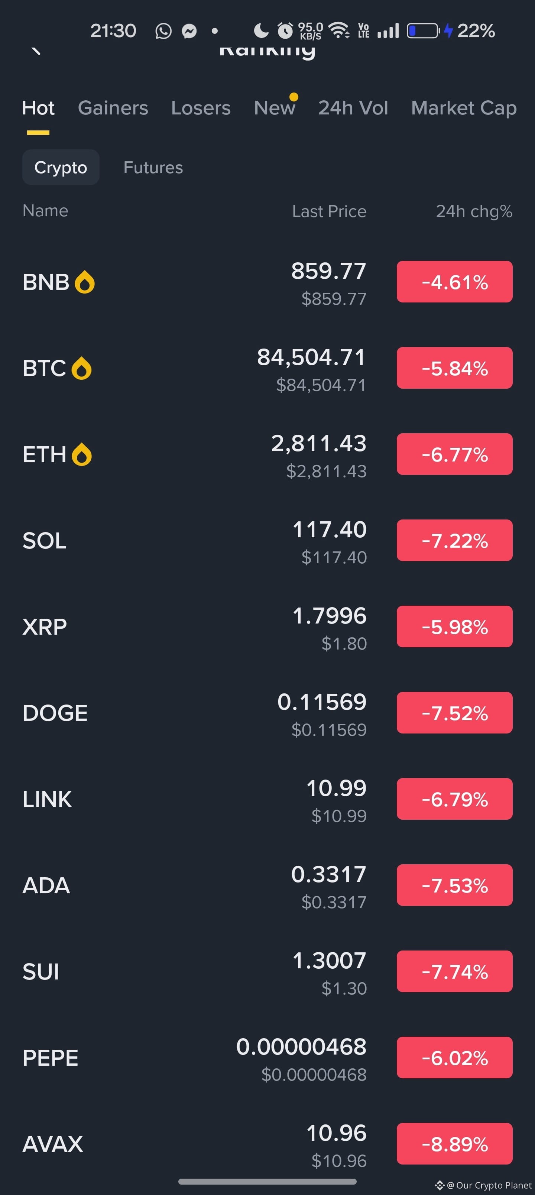Switch to the Crypto filter
535x1195 pixels.
click(x=61, y=168)
